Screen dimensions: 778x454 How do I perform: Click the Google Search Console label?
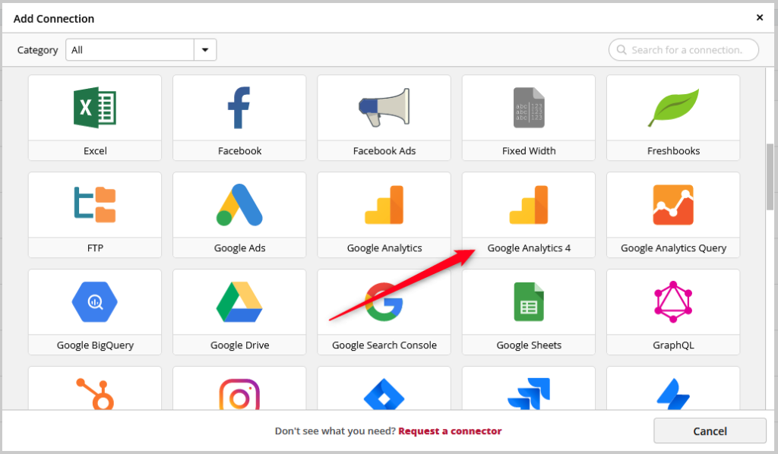point(384,345)
